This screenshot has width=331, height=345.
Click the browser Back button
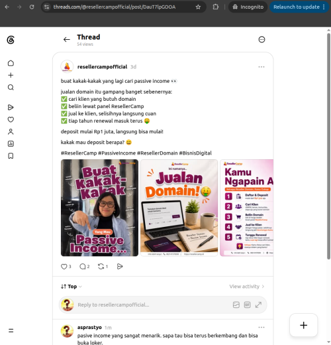pos(7,7)
